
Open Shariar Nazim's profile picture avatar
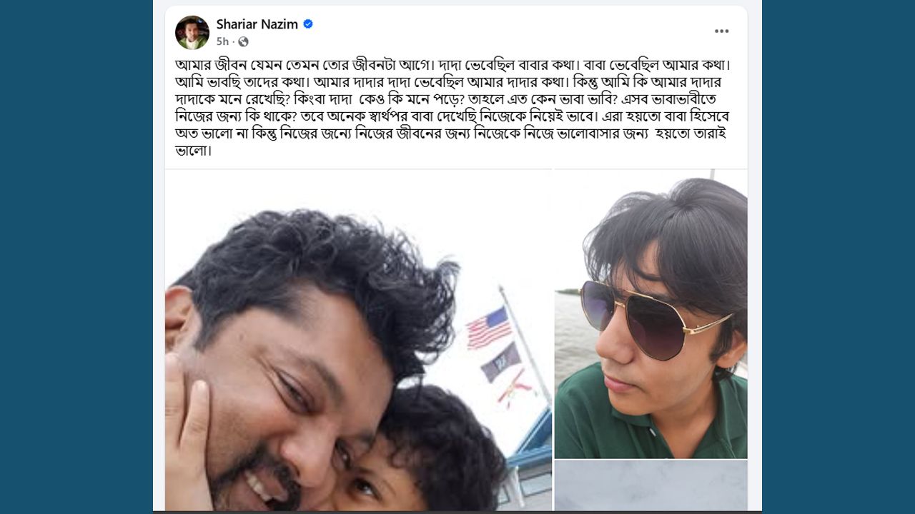pos(192,32)
